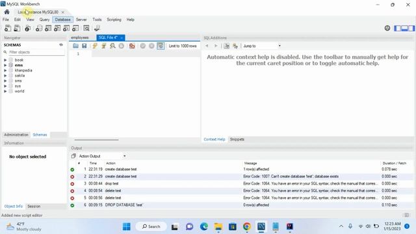The width and height of the screenshot is (416, 234).
Task: Get context help for caret position
Action: click(x=227, y=46)
